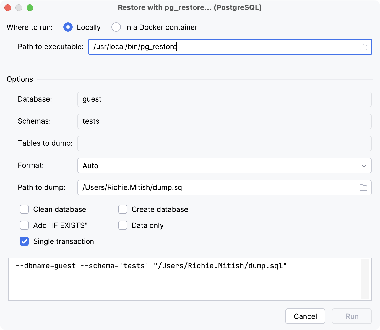Click the Database field containing guest
Screen dimensions: 380x330
(x=224, y=99)
